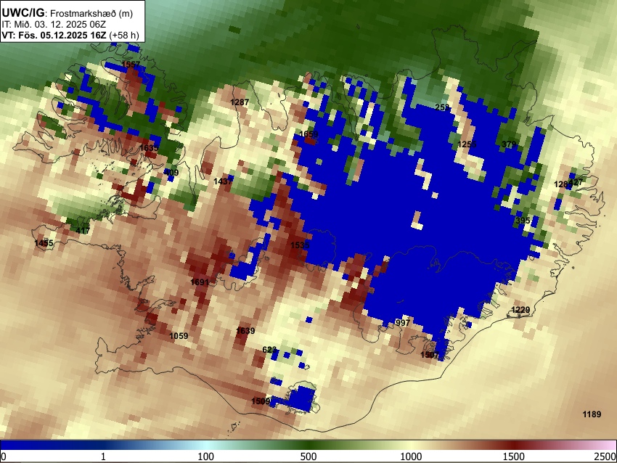Click the 1287 freezing level label
Image resolution: width=617 pixels, height=463 pixels.
(x=240, y=102)
